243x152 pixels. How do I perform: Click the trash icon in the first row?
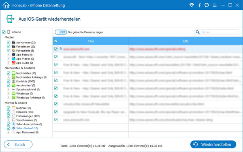point(61,49)
